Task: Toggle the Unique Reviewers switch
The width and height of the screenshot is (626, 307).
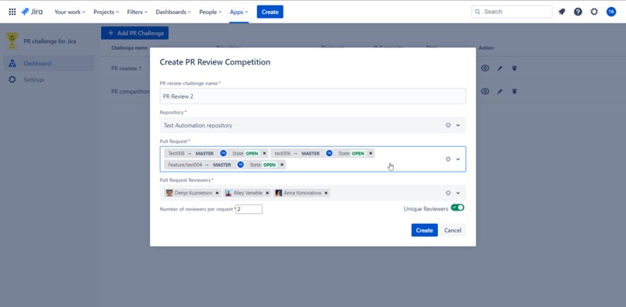Action: pos(457,208)
